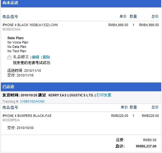This screenshot has width=162, height=153.
Task: Select IPHONE 4 BUMPERS BLACK-FAE product name
Action: (x=27, y=116)
